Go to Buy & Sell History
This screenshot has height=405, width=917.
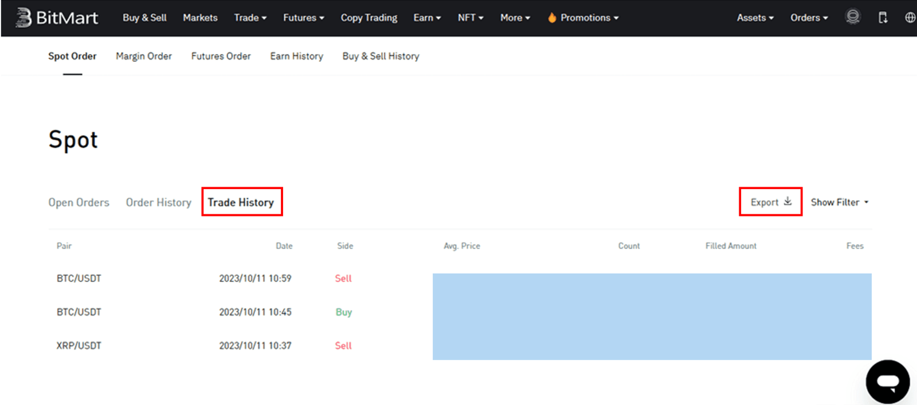381,56
